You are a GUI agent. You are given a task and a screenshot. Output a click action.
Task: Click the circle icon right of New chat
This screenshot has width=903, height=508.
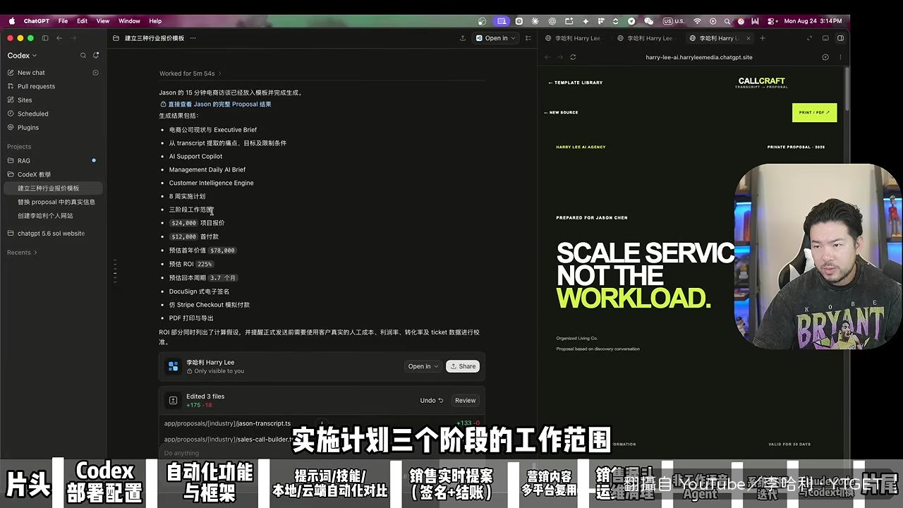pos(96,73)
